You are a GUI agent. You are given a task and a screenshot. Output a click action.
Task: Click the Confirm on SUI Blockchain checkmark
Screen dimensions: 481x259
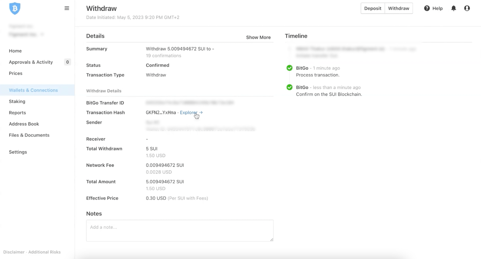click(290, 87)
